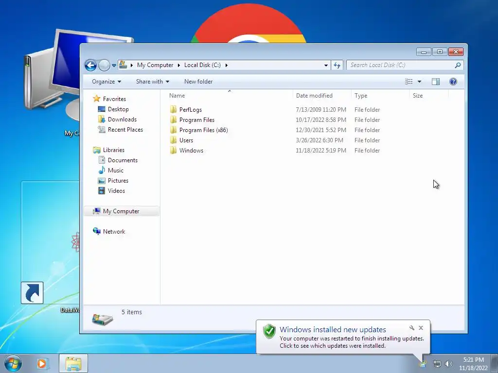
Task: Expand the arrow after Local Disk (C:) breadcrumb
Action: (227, 65)
